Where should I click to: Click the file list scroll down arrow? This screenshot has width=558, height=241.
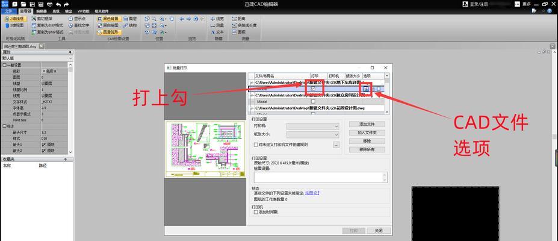(x=387, y=112)
